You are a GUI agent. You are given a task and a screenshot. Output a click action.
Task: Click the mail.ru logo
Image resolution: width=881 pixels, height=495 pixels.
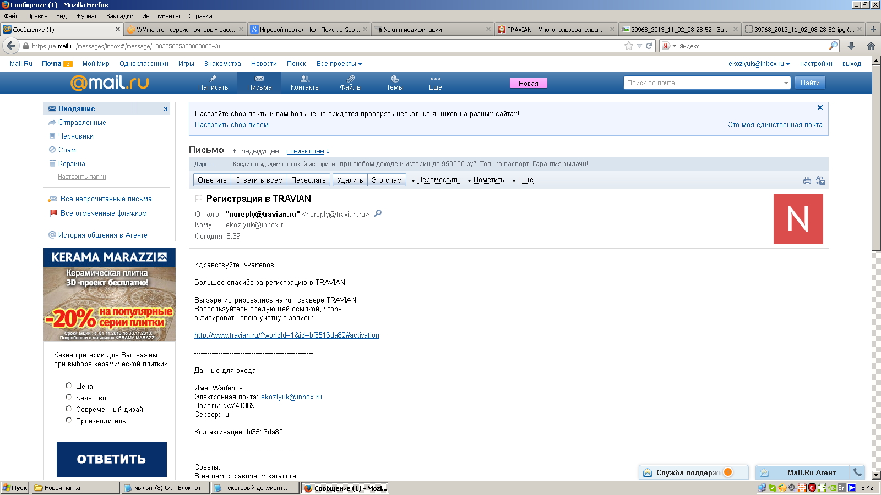[110, 82]
